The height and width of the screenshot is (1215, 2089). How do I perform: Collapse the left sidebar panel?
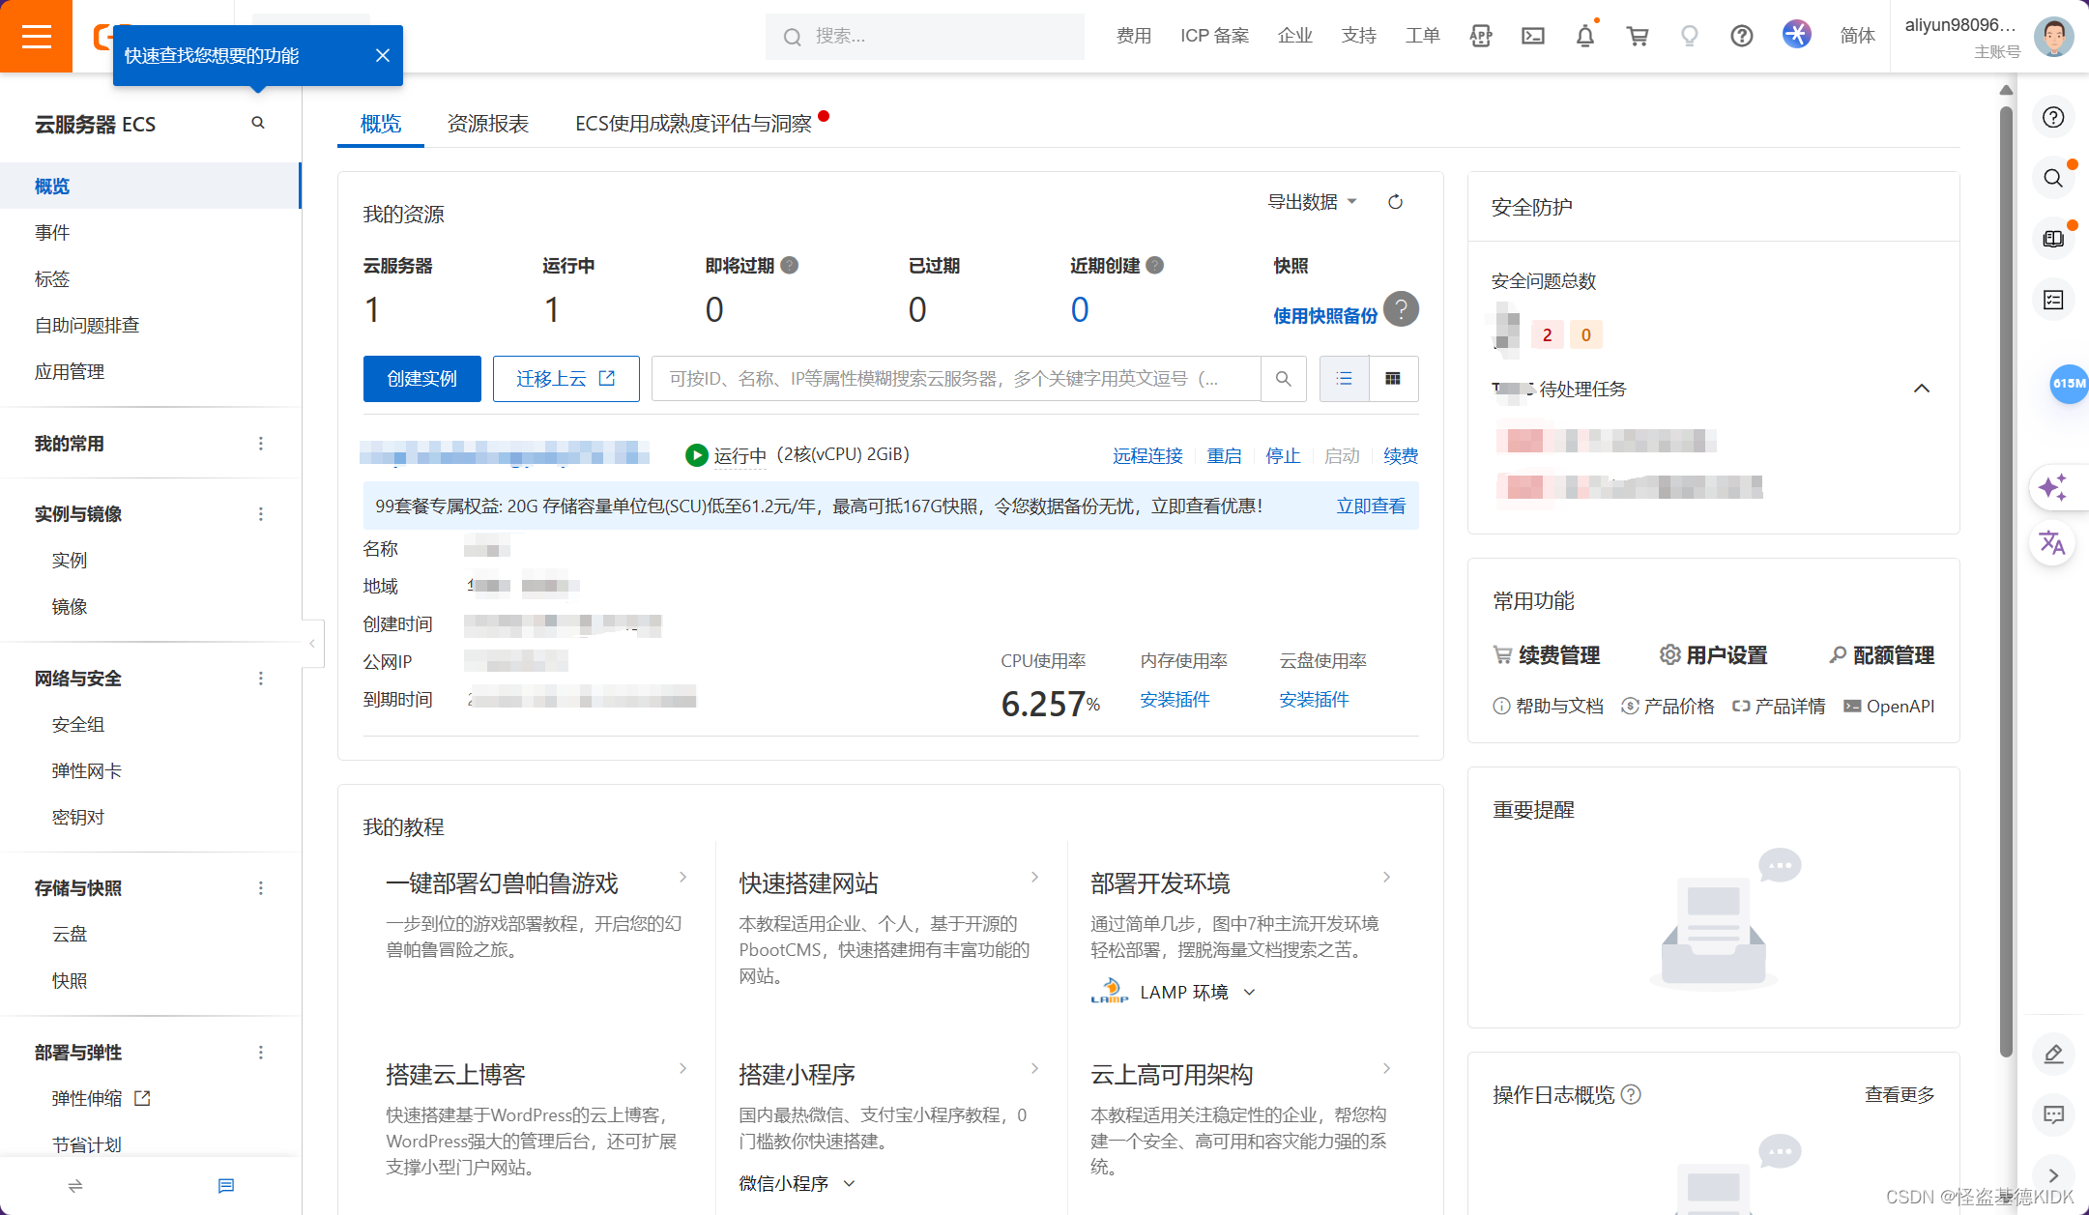pyautogui.click(x=311, y=643)
